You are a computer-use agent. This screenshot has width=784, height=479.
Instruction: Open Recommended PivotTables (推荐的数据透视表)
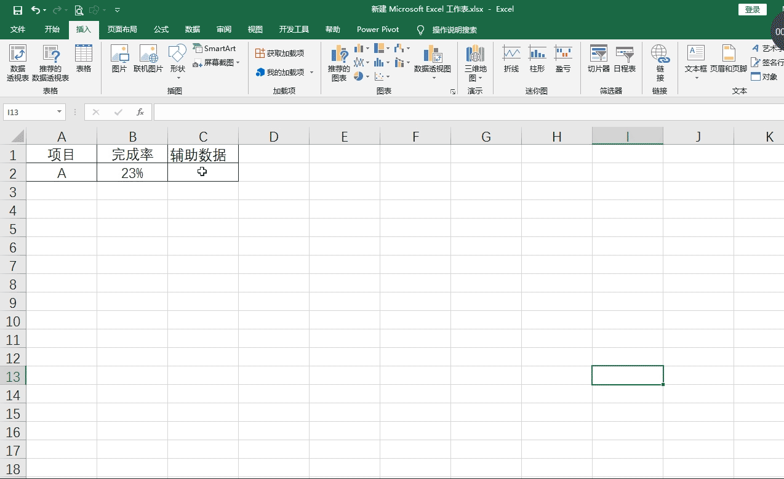point(50,63)
